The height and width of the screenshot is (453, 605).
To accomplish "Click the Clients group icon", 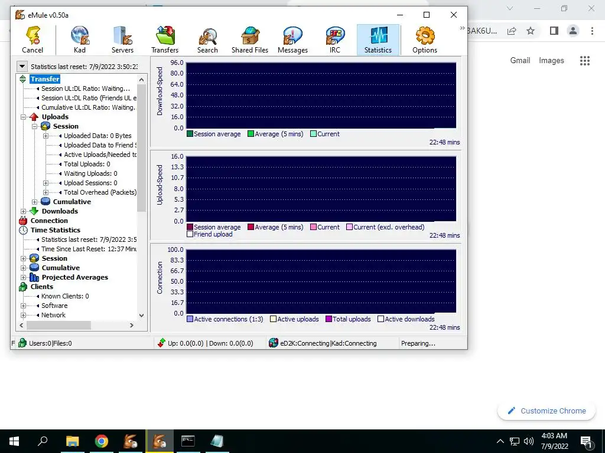I will click(x=23, y=287).
